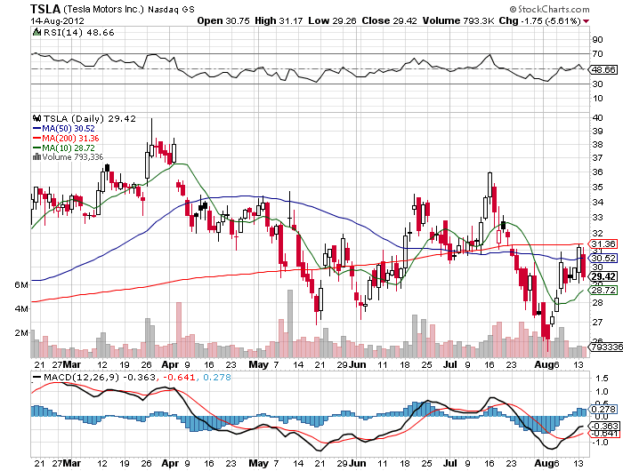Click the MACD signal -0.641 value tag

tap(603, 434)
